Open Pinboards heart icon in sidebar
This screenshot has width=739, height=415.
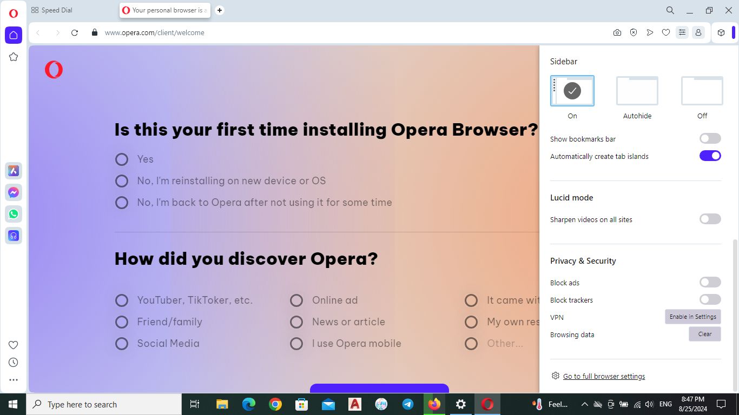(14, 345)
